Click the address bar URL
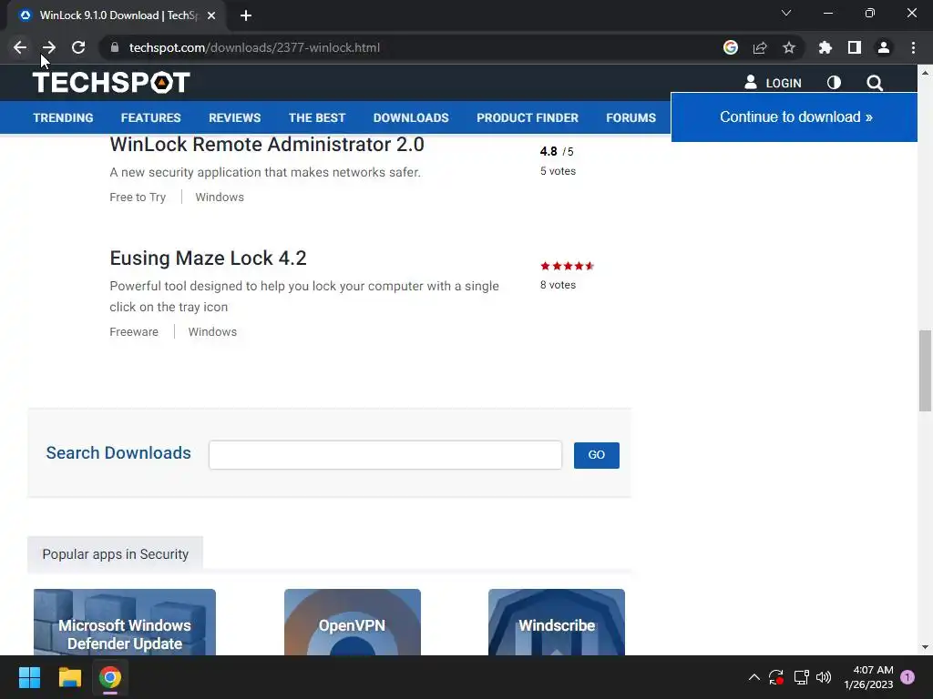Image resolution: width=933 pixels, height=699 pixels. coord(254,47)
